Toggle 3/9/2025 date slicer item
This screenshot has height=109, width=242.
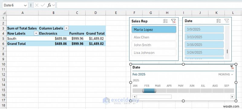point(204,29)
